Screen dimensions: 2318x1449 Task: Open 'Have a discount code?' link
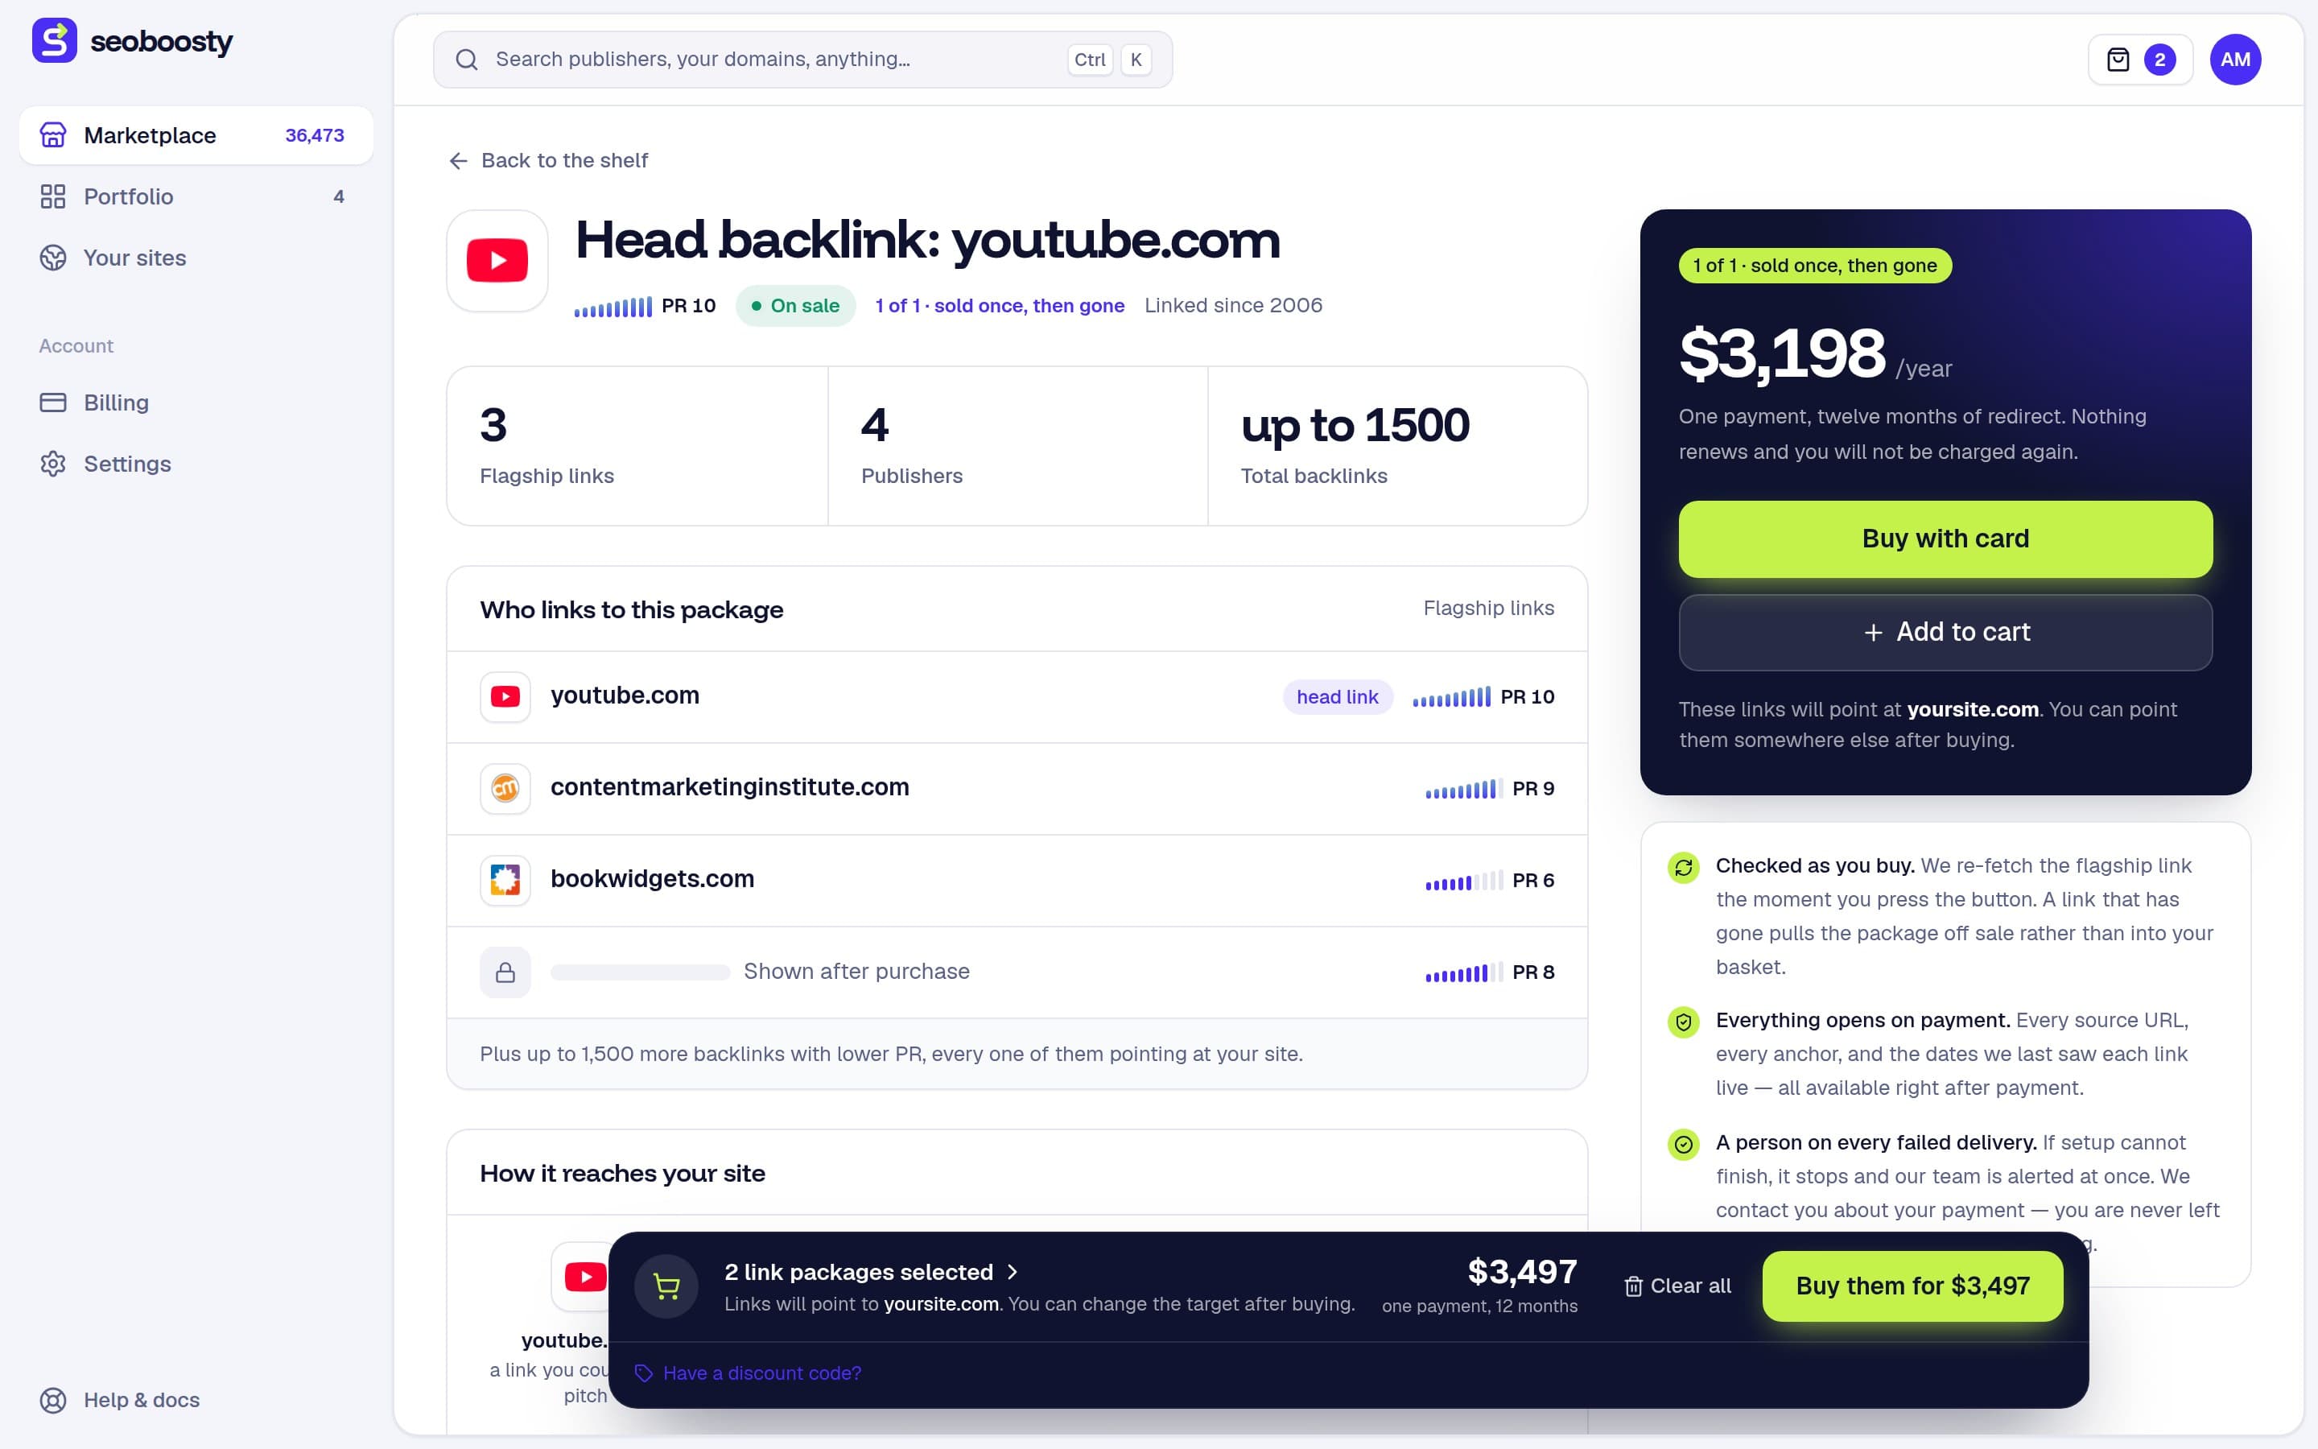click(x=748, y=1373)
